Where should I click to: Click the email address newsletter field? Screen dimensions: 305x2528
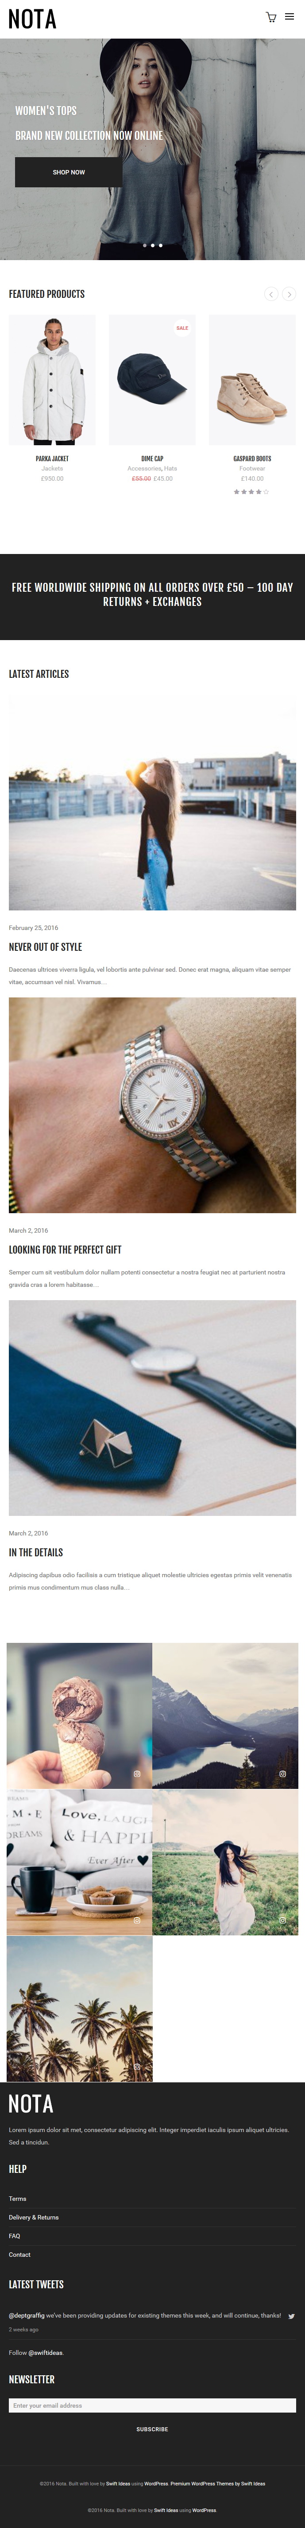(x=152, y=2405)
